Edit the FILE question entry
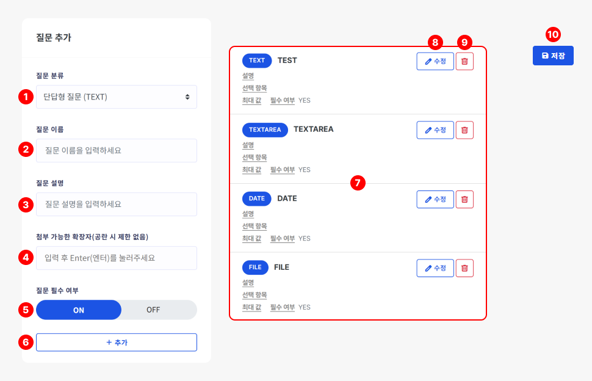Image resolution: width=592 pixels, height=381 pixels. 435,268
